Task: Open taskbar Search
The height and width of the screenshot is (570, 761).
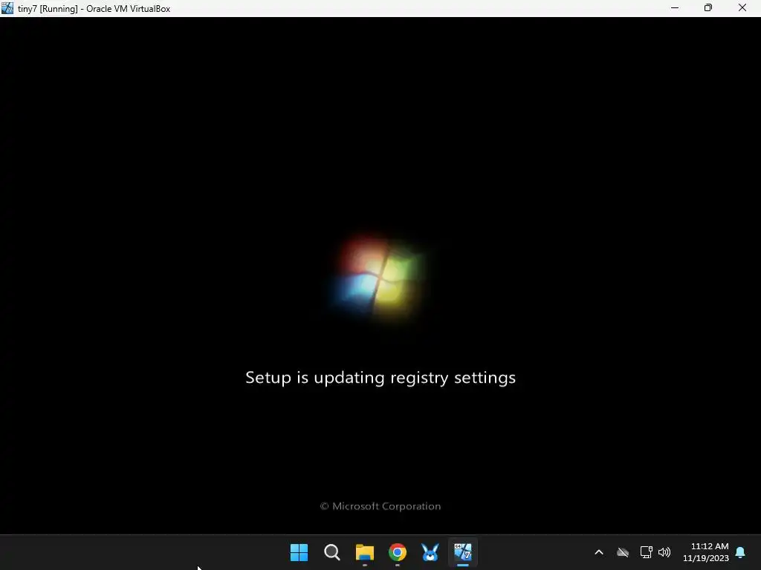Action: tap(332, 552)
